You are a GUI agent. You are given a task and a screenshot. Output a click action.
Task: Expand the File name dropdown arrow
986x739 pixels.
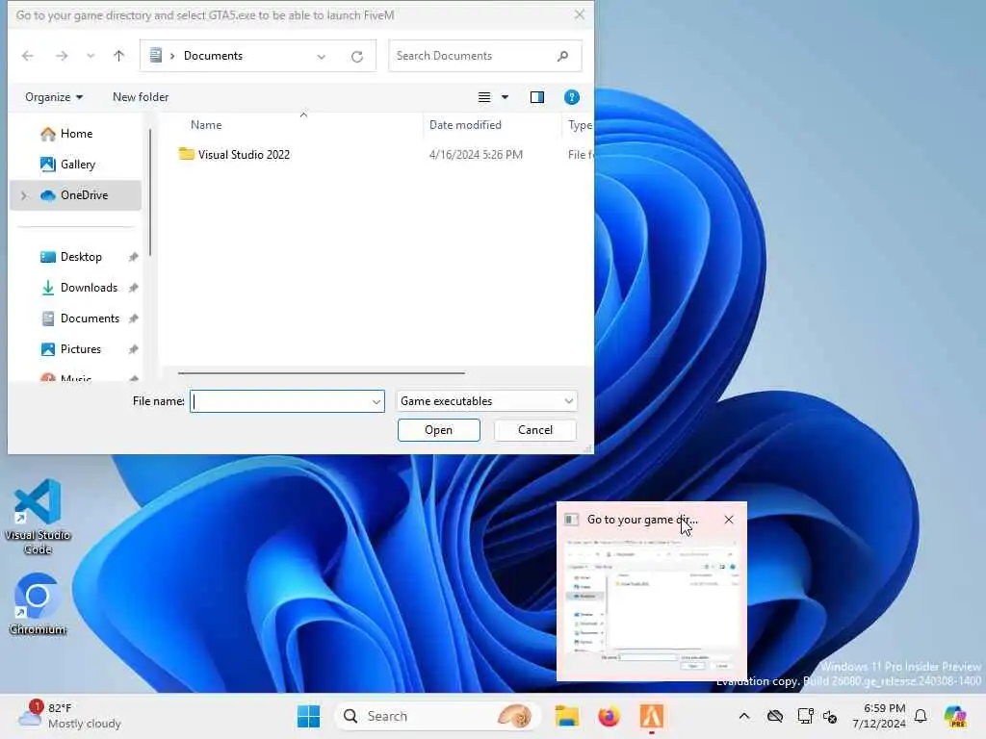point(376,401)
